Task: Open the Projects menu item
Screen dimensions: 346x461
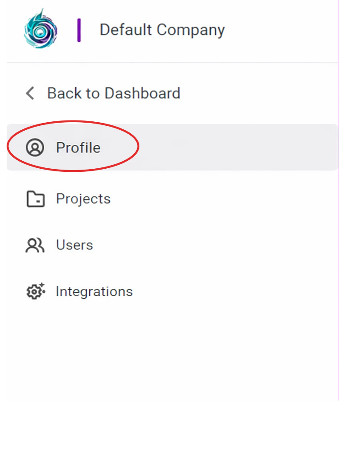Action: click(83, 199)
